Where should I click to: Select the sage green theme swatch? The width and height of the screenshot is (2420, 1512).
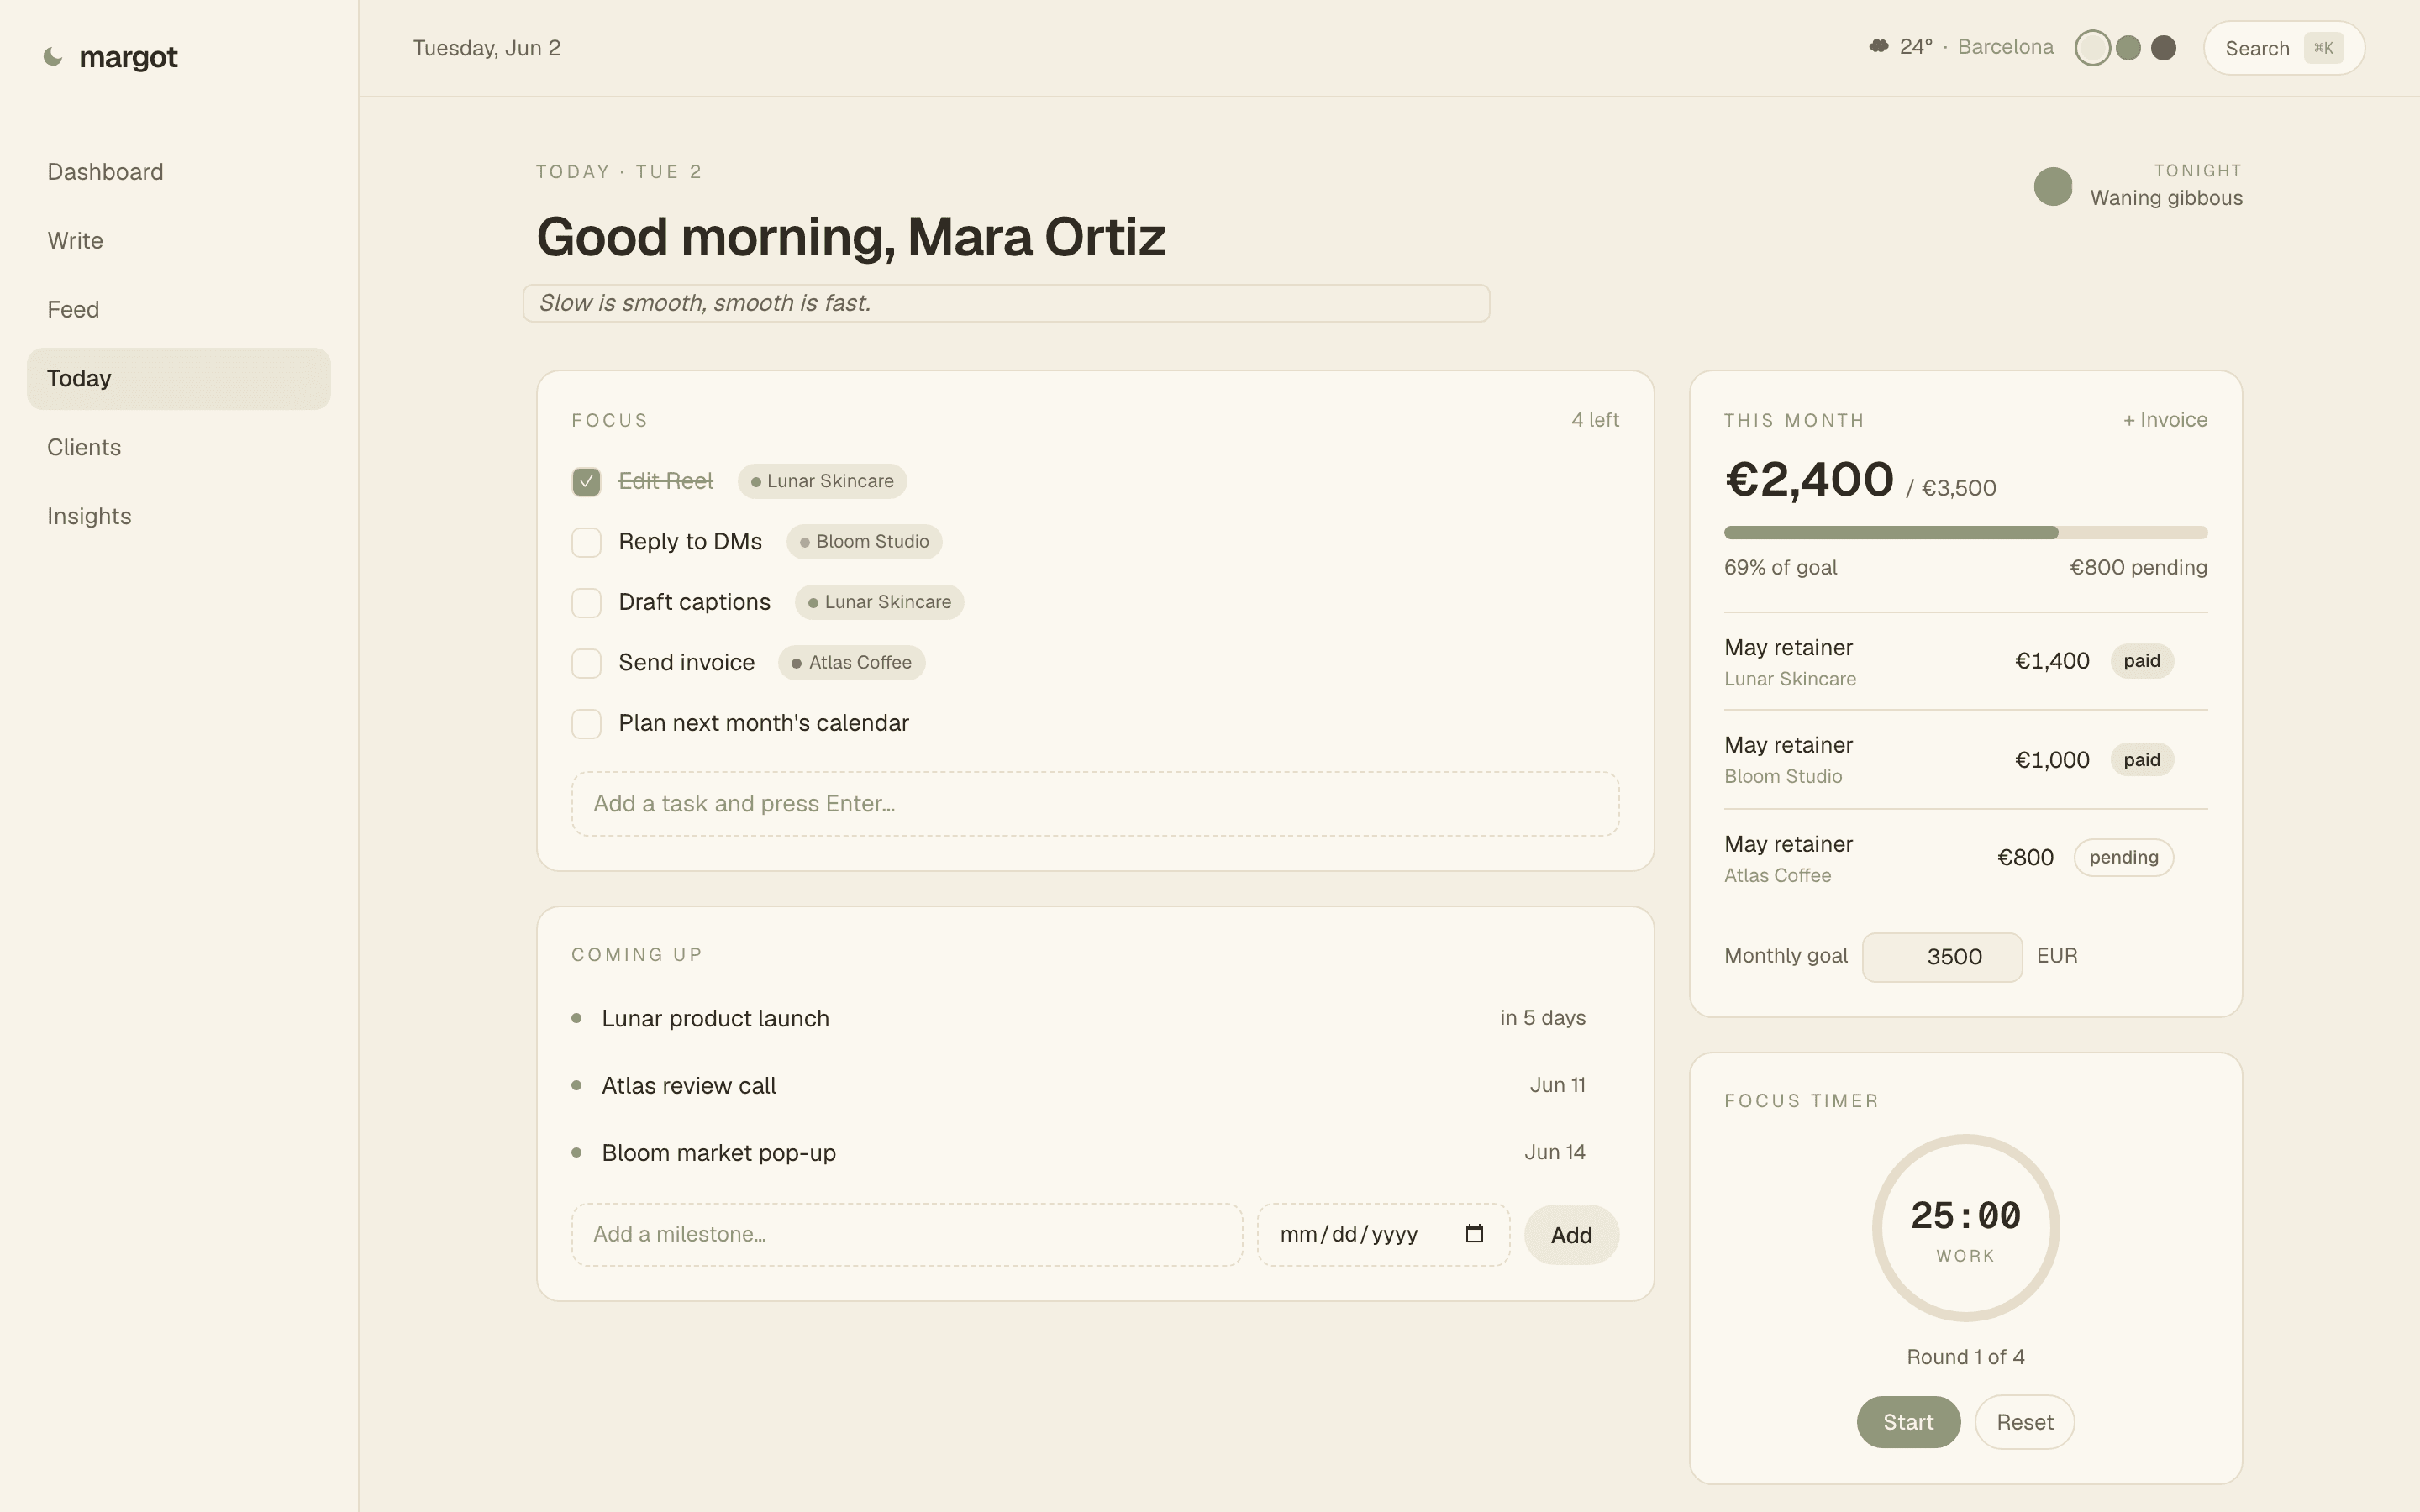coord(2128,48)
